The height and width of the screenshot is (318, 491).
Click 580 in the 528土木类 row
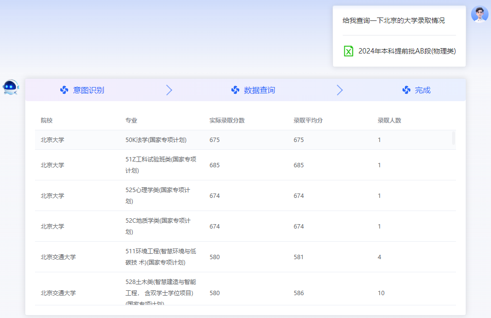point(214,293)
